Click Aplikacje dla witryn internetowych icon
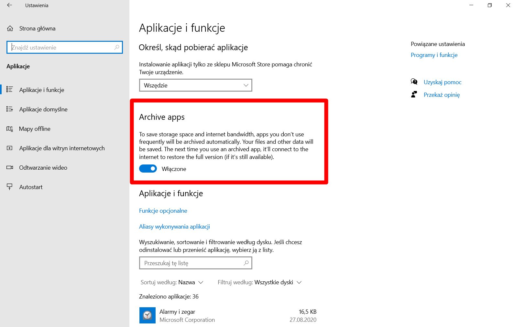This screenshot has height=327, width=515. 10,148
